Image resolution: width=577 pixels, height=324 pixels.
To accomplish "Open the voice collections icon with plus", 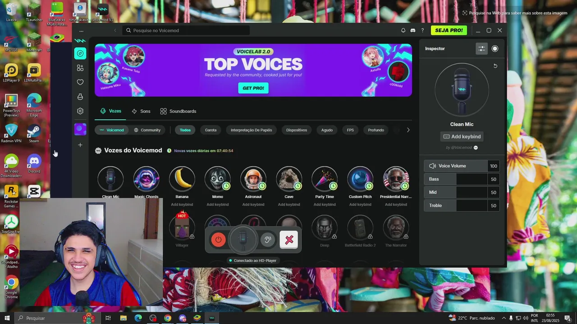I will pos(80,68).
